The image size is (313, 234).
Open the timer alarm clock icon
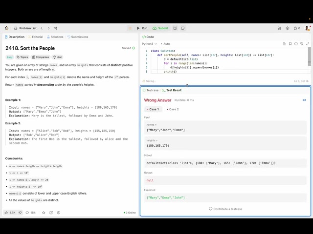coord(175,28)
